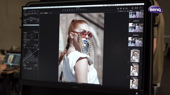Click the clockwise arrow icon beside Reset
Image resolution: width=170 pixels, height=95 pixels.
(137, 8)
